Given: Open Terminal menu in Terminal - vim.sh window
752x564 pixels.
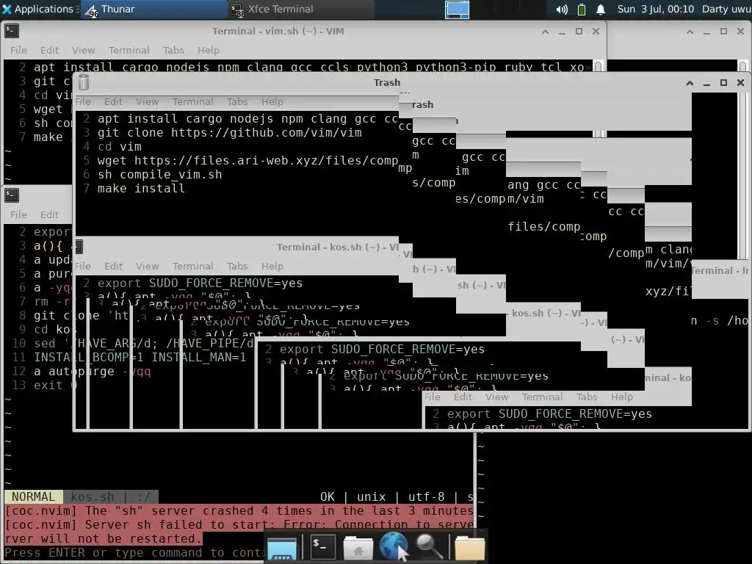Looking at the screenshot, I should point(129,50).
